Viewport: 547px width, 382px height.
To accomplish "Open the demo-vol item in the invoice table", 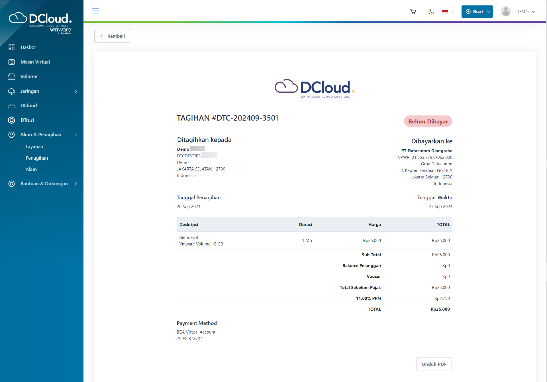I will tap(188, 237).
